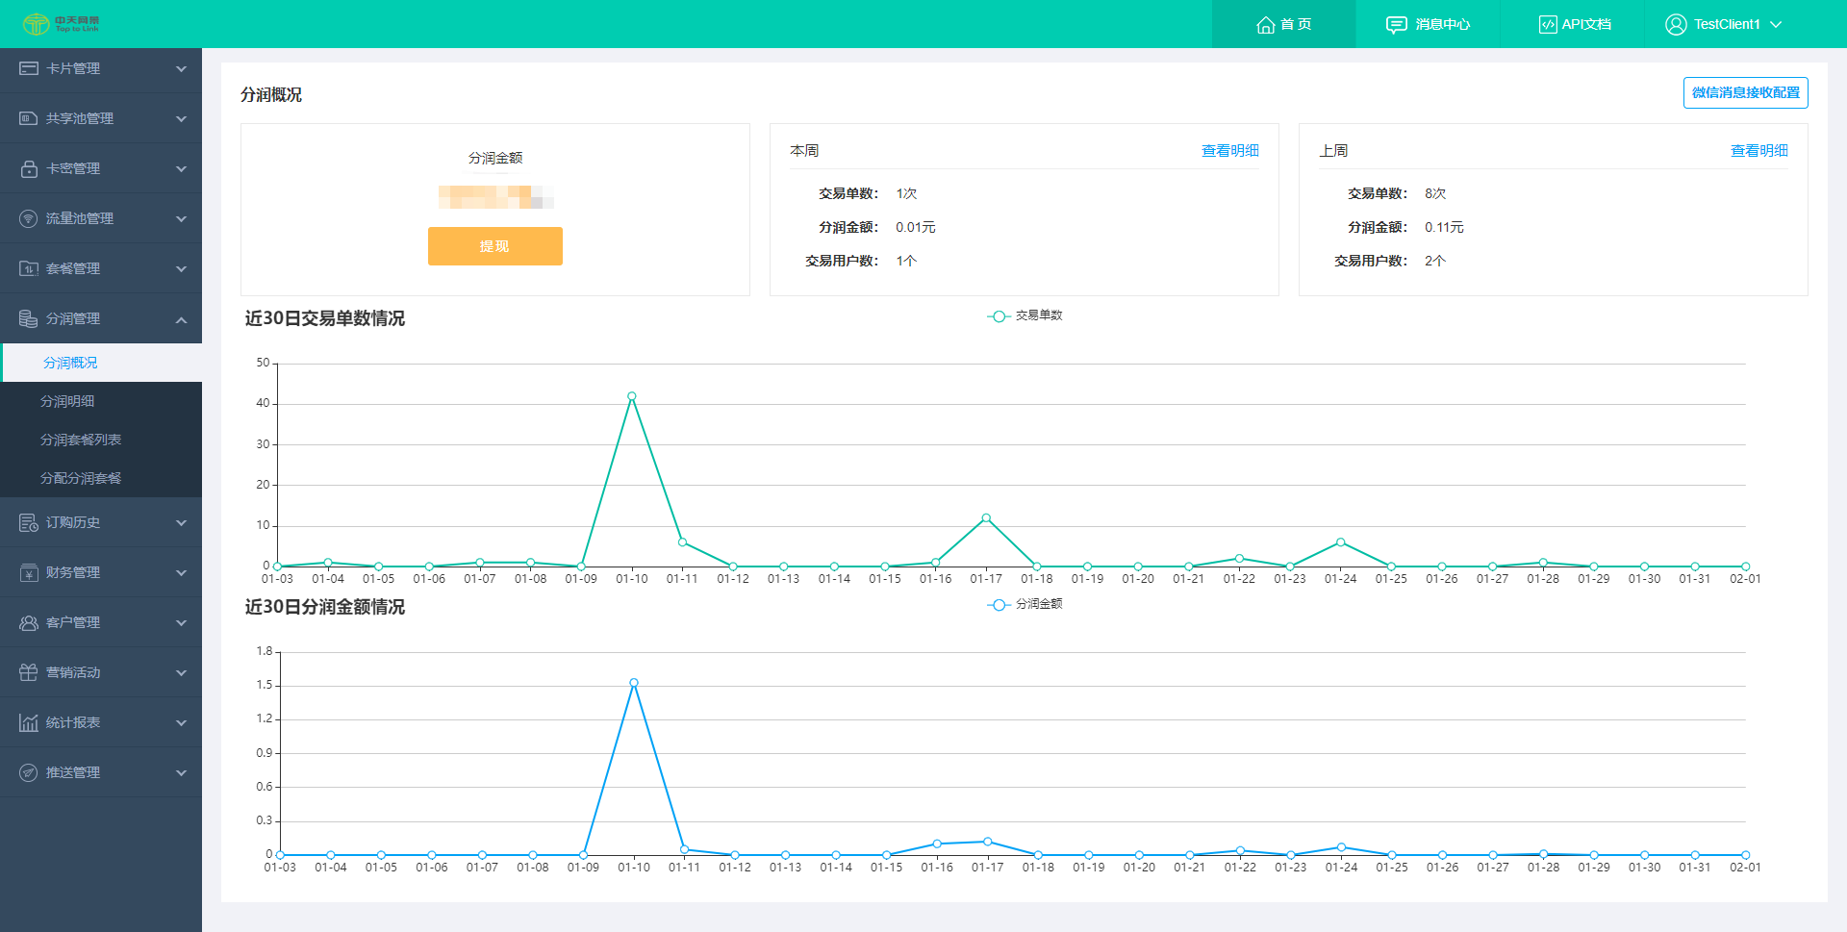Screen dimensions: 1847x932
Task: Click the 本周 分润金额 value 0.01元
Action: [x=916, y=228]
